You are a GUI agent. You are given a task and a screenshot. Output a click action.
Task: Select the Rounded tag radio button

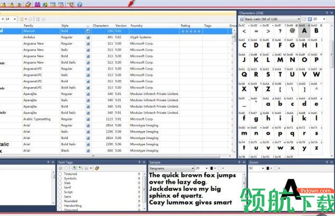tap(60, 201)
